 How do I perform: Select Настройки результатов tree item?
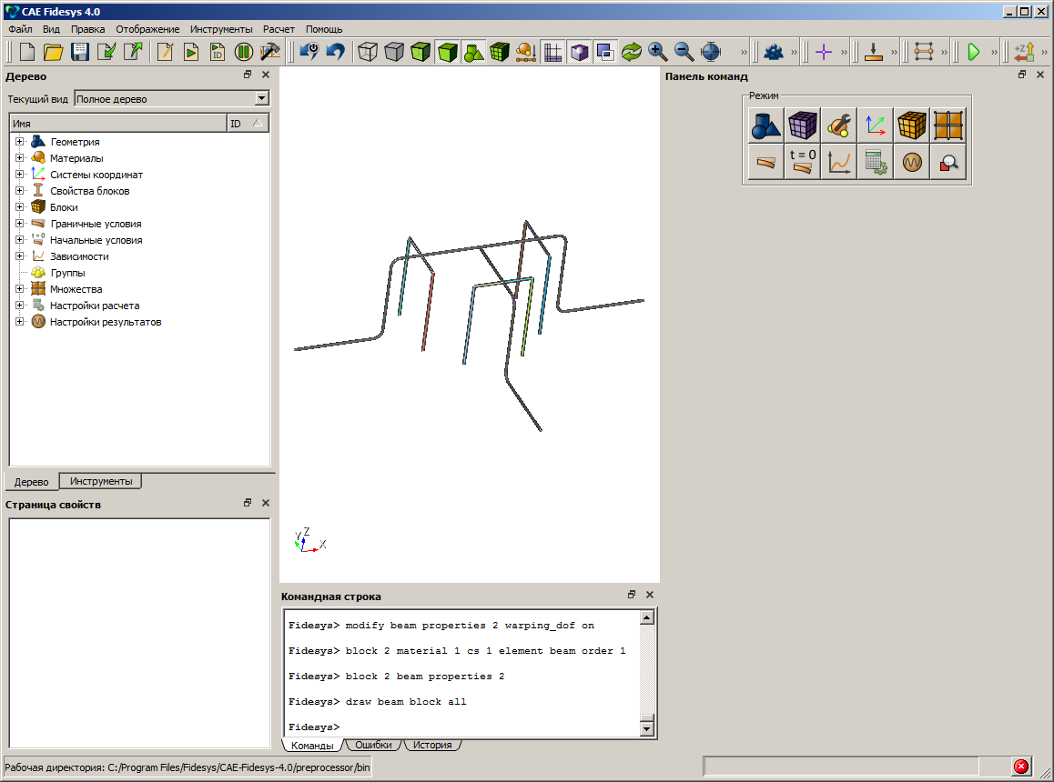106,322
